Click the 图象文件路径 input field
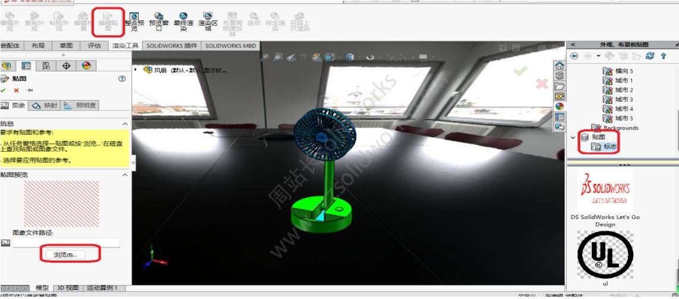 coord(66,243)
